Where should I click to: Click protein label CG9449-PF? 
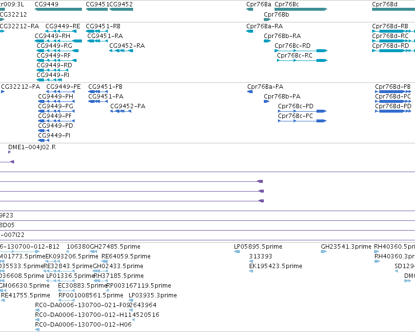[55, 116]
